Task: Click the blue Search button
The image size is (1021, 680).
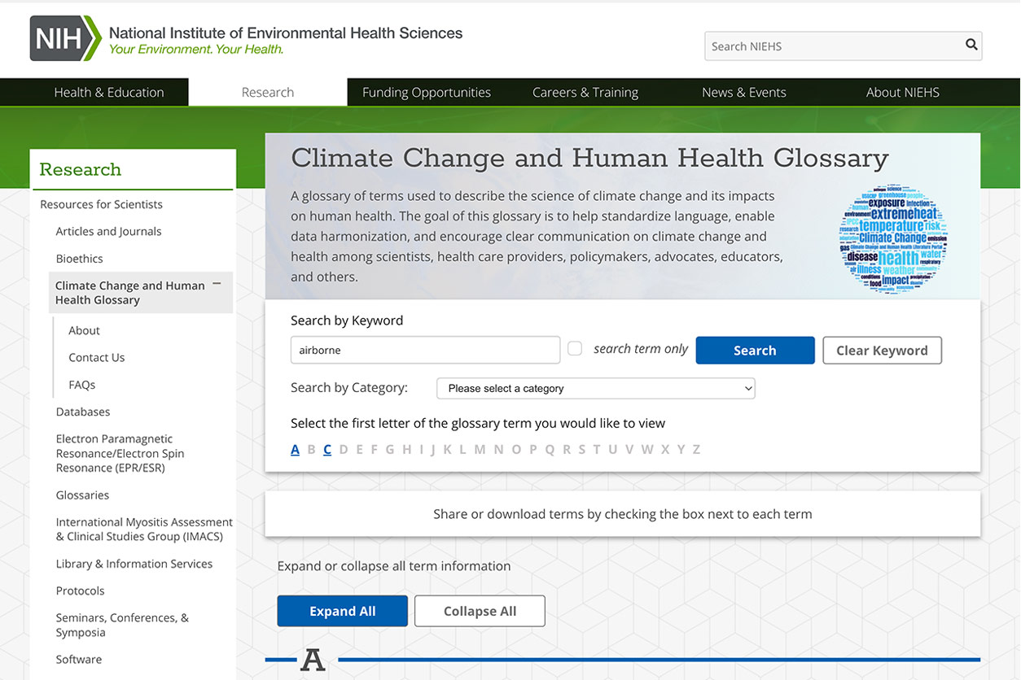Action: pyautogui.click(x=754, y=351)
